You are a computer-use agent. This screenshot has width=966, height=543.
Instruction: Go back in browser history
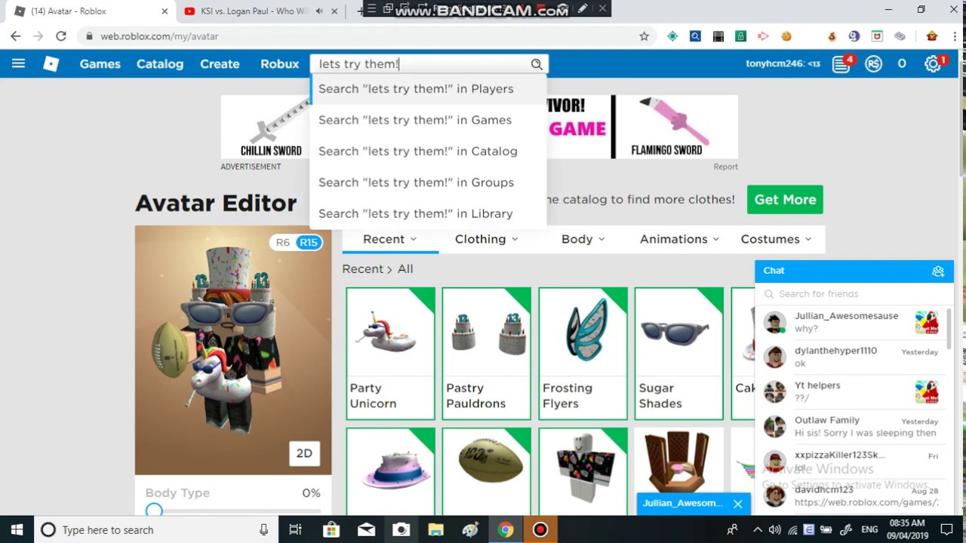[16, 36]
